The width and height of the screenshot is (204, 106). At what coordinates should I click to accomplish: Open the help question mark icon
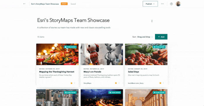[x=171, y=4]
